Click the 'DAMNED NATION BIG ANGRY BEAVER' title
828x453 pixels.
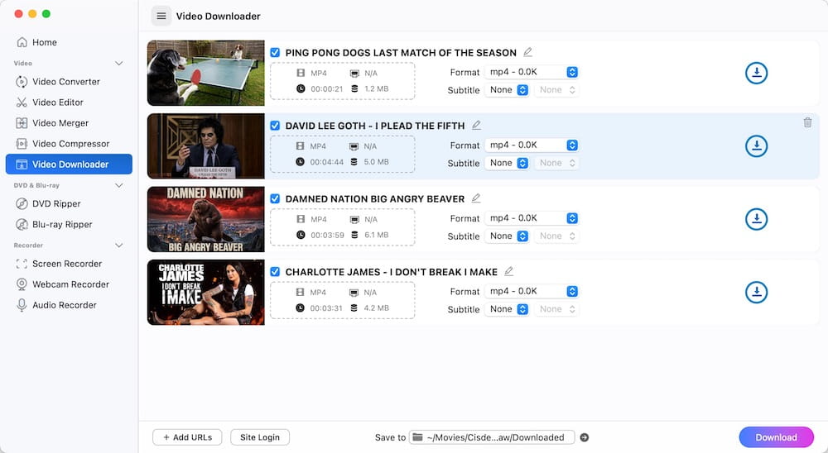coord(375,199)
